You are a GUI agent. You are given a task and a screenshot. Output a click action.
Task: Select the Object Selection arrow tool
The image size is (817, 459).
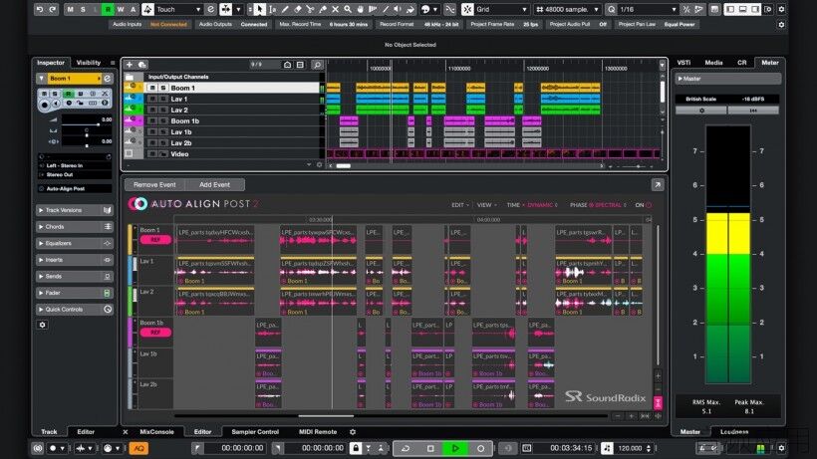point(260,9)
